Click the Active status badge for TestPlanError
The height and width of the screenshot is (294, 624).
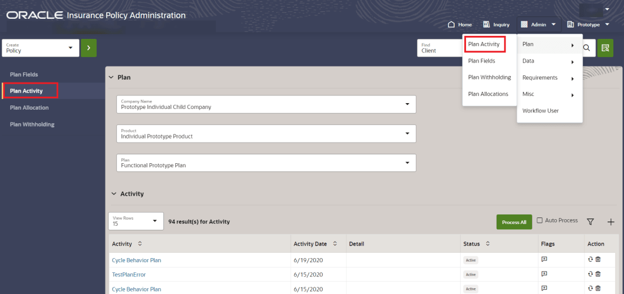click(x=471, y=275)
